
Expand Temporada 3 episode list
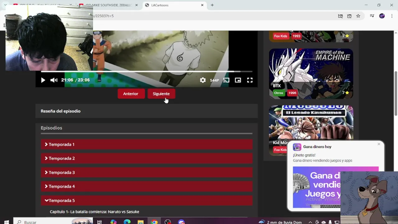(x=146, y=172)
